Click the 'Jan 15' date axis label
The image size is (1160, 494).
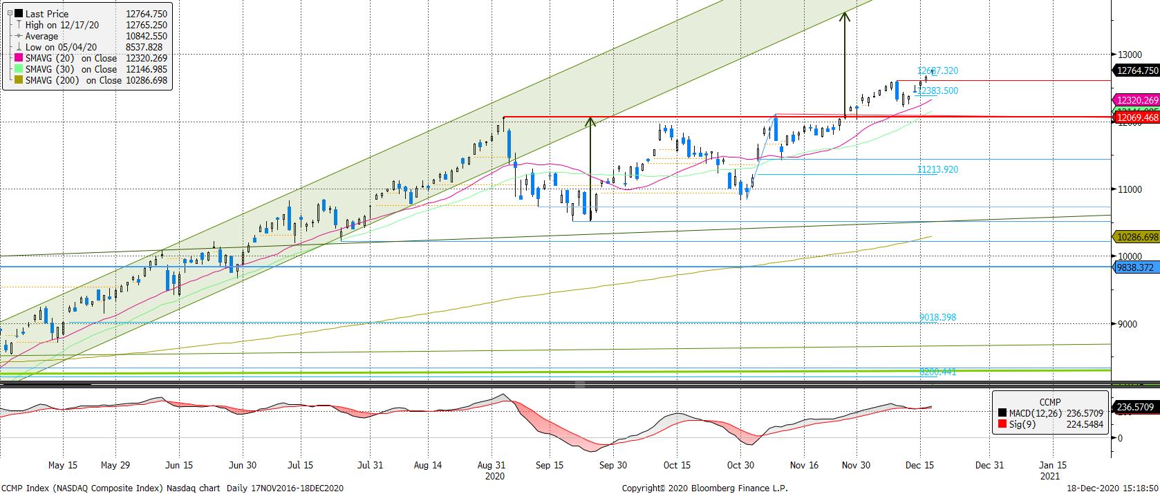(x=1053, y=465)
